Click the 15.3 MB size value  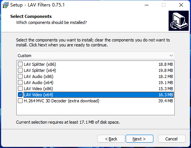(x=166, y=89)
